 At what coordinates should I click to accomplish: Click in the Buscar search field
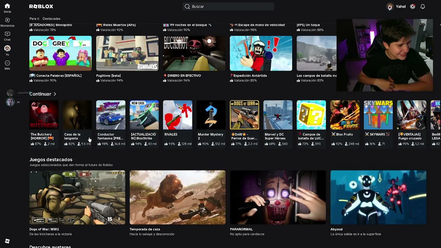click(228, 7)
